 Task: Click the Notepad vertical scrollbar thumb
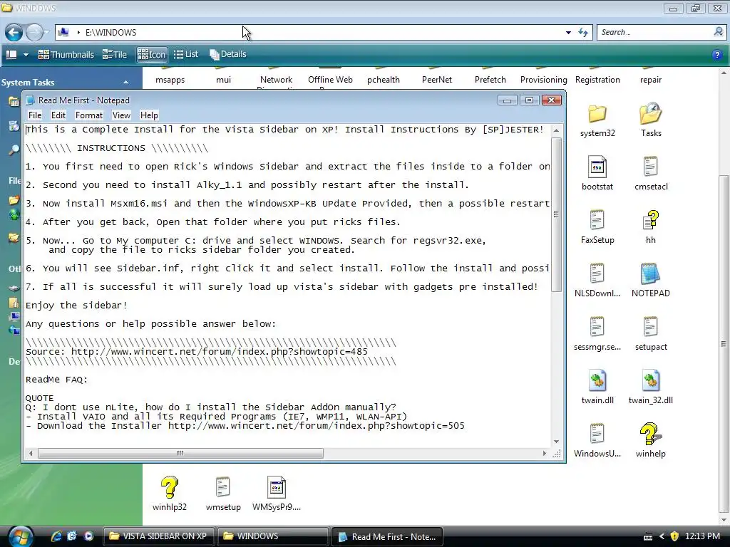coord(556,214)
